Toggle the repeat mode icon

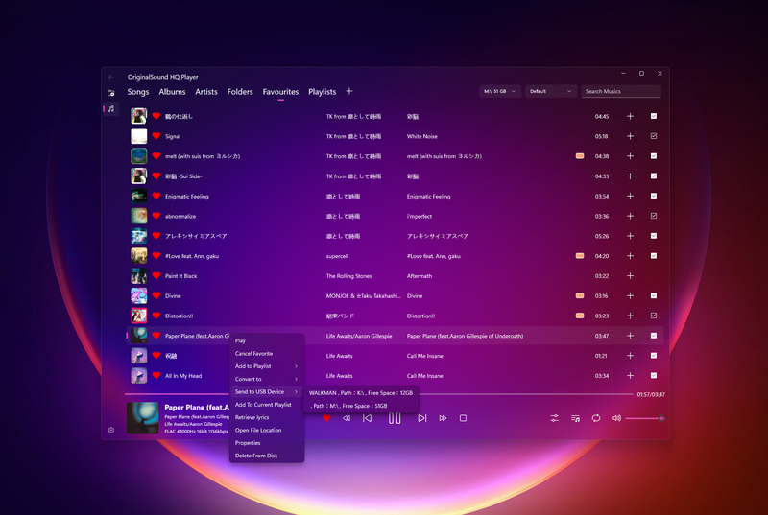[x=596, y=418]
